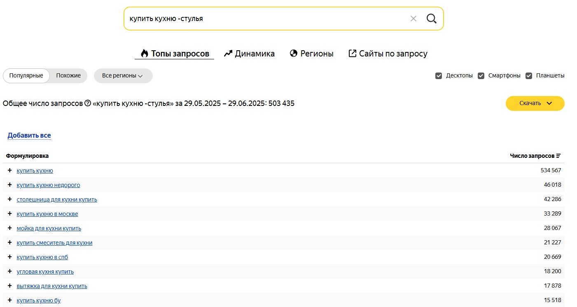This screenshot has width=577, height=307.
Task: Uncheck the Десктопы checkbox
Action: pos(439,76)
